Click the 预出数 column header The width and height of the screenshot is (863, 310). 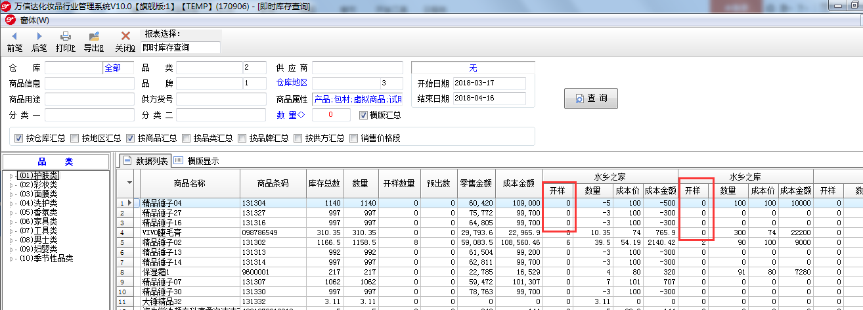click(438, 183)
